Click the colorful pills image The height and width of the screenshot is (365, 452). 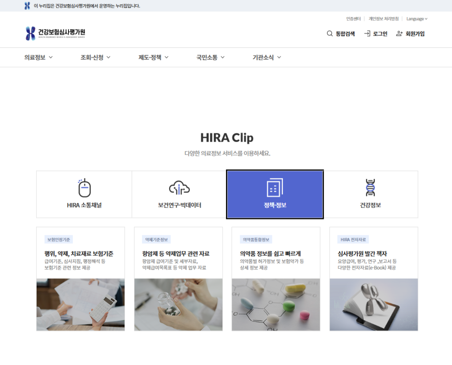(x=276, y=305)
